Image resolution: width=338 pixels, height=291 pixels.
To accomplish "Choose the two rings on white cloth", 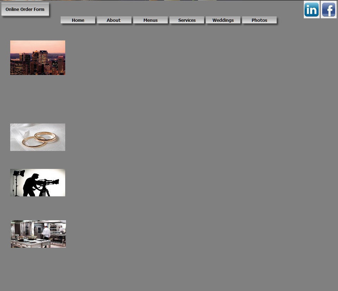I will pyautogui.click(x=38, y=137).
